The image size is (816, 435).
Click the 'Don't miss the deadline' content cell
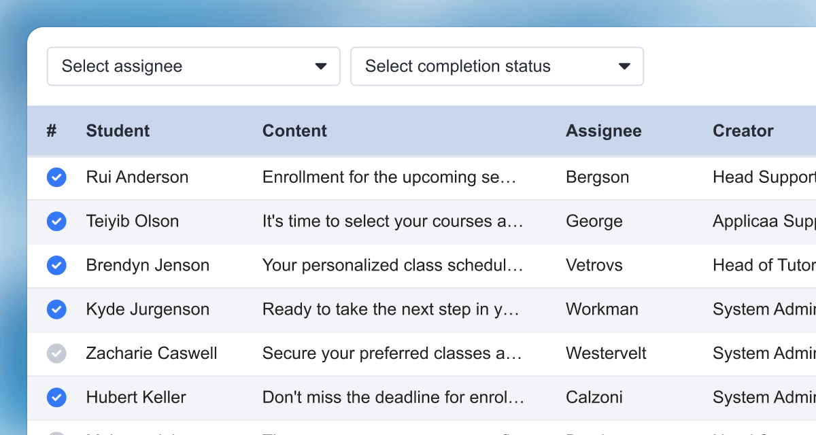tap(393, 398)
